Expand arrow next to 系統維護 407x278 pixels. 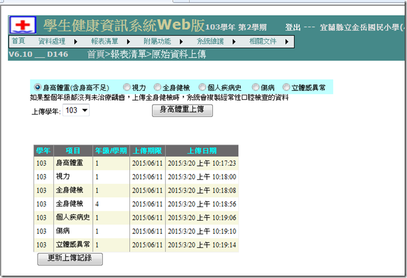click(234, 42)
